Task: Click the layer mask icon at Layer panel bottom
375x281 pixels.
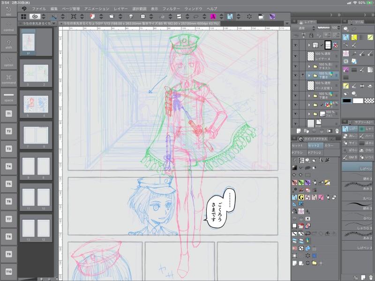Action: click(x=330, y=131)
